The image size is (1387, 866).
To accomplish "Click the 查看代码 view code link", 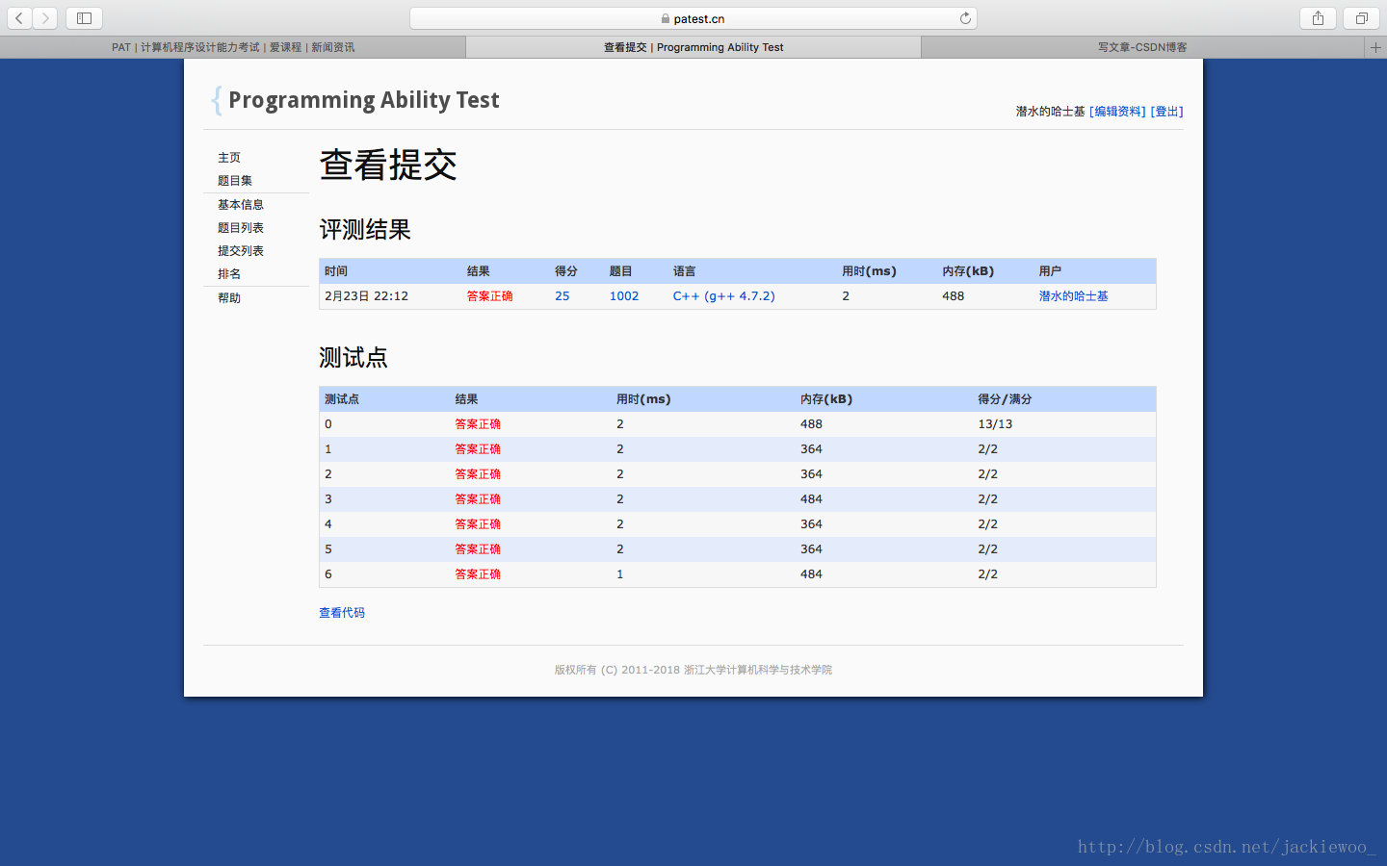I will [342, 613].
